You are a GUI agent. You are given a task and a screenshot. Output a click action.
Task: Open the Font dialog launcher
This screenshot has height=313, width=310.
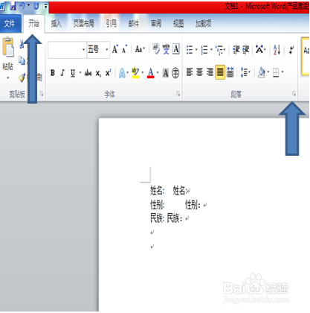coord(178,94)
